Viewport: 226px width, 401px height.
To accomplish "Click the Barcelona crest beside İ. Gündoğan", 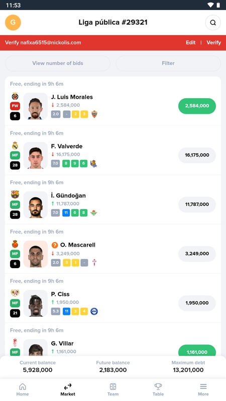I will [15, 194].
